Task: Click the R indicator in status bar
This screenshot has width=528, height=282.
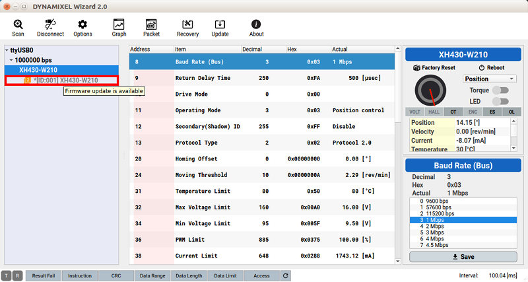Action: [x=18, y=275]
